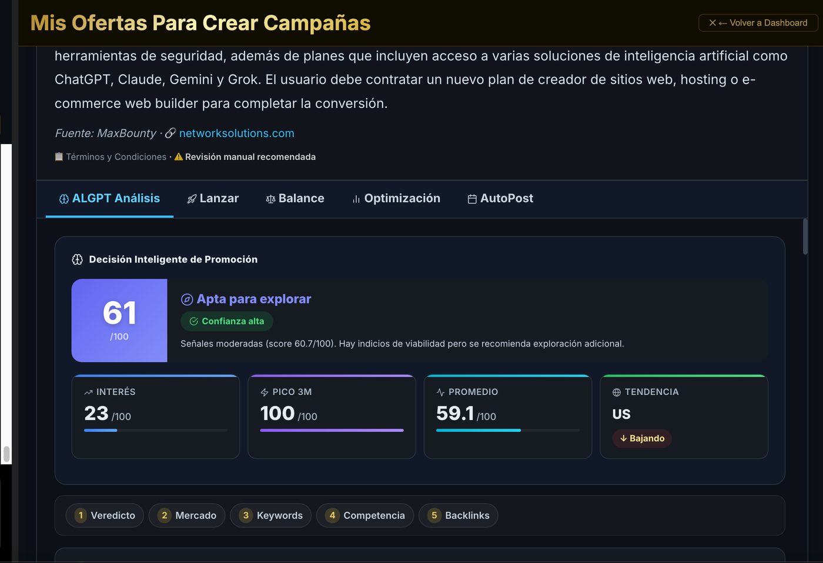Click the link chain icon before networksolutions.com

[170, 134]
